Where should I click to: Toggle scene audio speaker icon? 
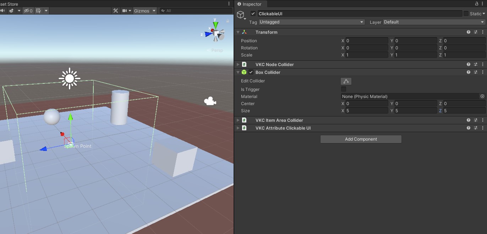[x=2, y=11]
